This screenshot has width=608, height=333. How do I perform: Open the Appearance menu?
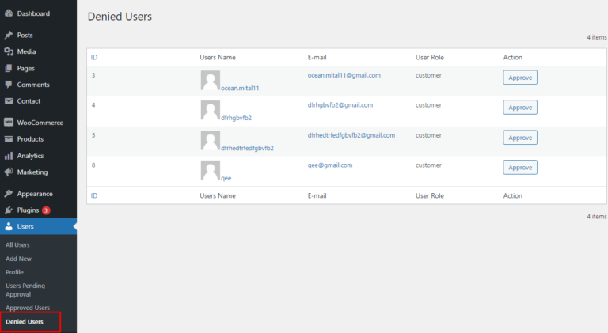tap(35, 194)
